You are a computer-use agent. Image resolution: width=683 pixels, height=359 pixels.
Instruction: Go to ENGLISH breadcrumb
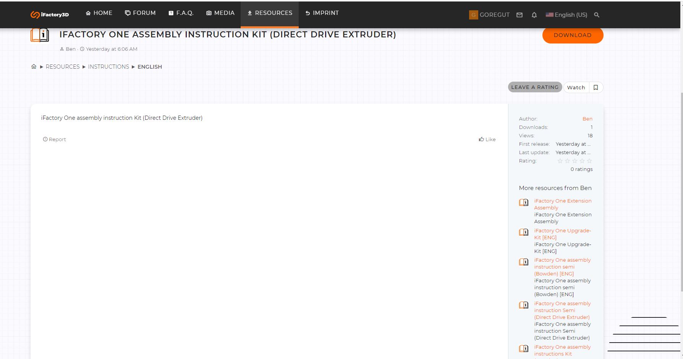click(150, 67)
